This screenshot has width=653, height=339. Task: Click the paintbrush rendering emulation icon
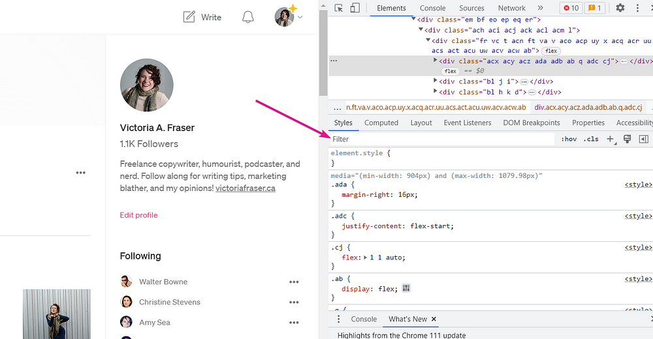coord(627,139)
